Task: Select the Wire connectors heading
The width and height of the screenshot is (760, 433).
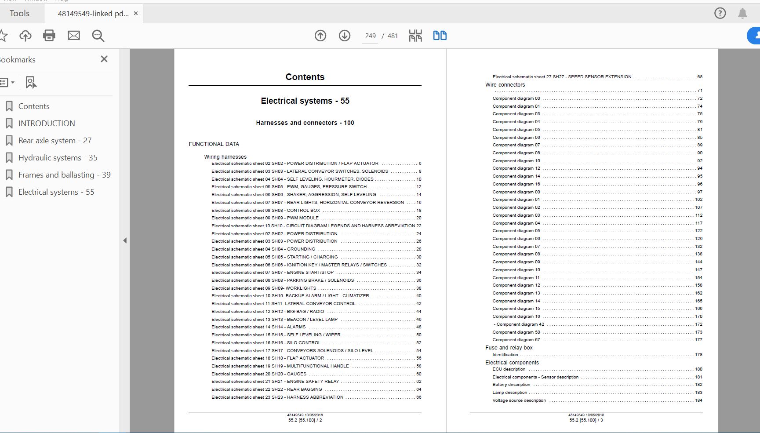Action: [x=505, y=85]
